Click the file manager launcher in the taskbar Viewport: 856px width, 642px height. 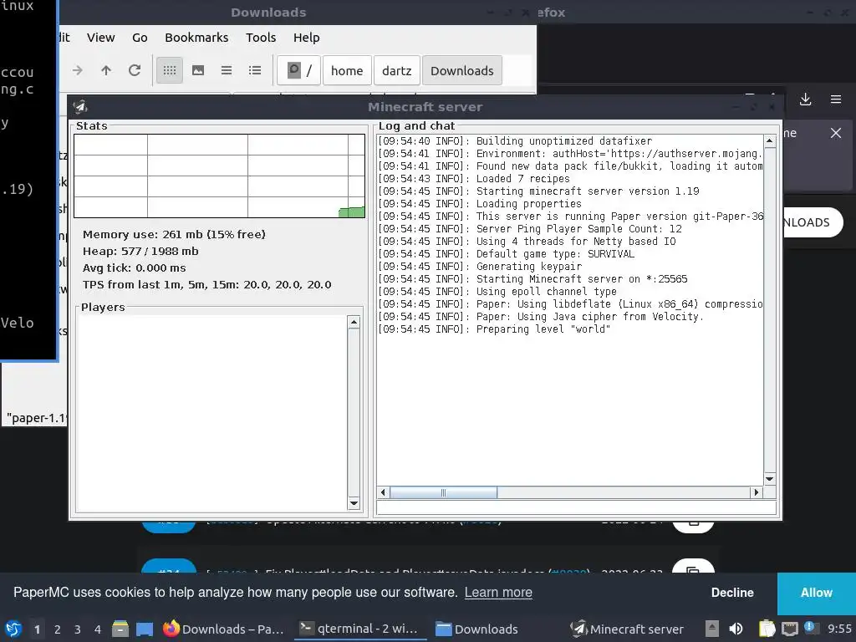coord(120,629)
